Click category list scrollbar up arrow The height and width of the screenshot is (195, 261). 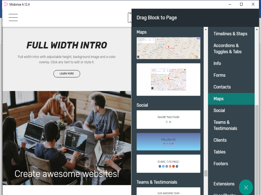[x=257, y=29]
